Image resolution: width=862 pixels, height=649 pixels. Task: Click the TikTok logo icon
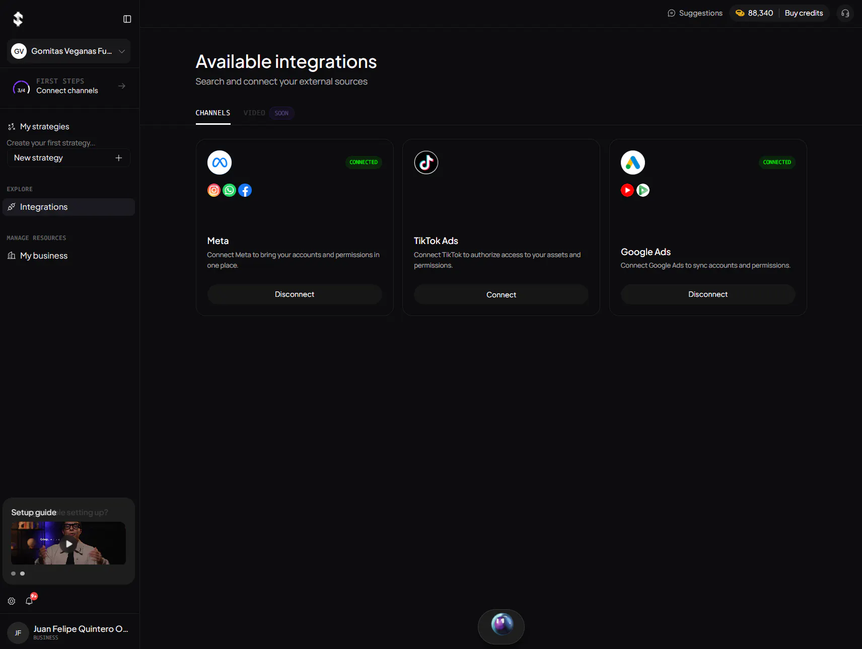coord(426,163)
